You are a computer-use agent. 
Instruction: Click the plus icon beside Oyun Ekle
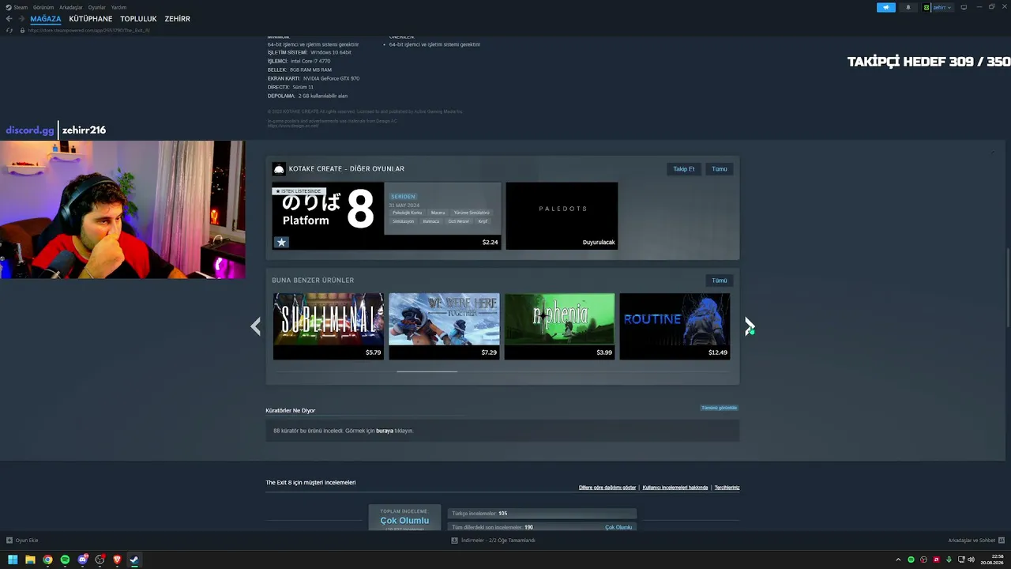[9, 541]
